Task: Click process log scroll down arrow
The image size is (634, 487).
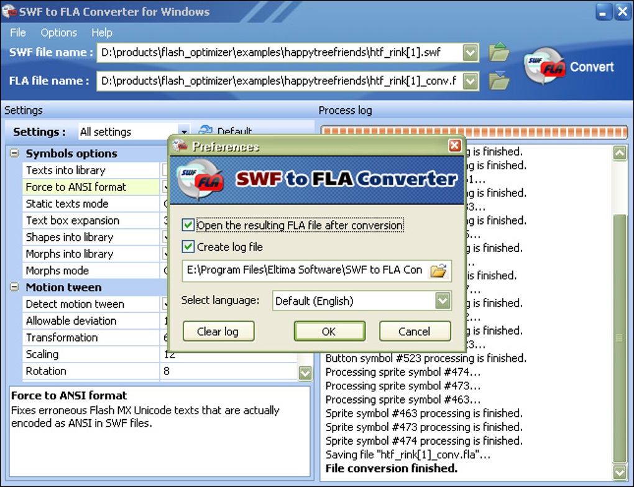Action: 620,471
